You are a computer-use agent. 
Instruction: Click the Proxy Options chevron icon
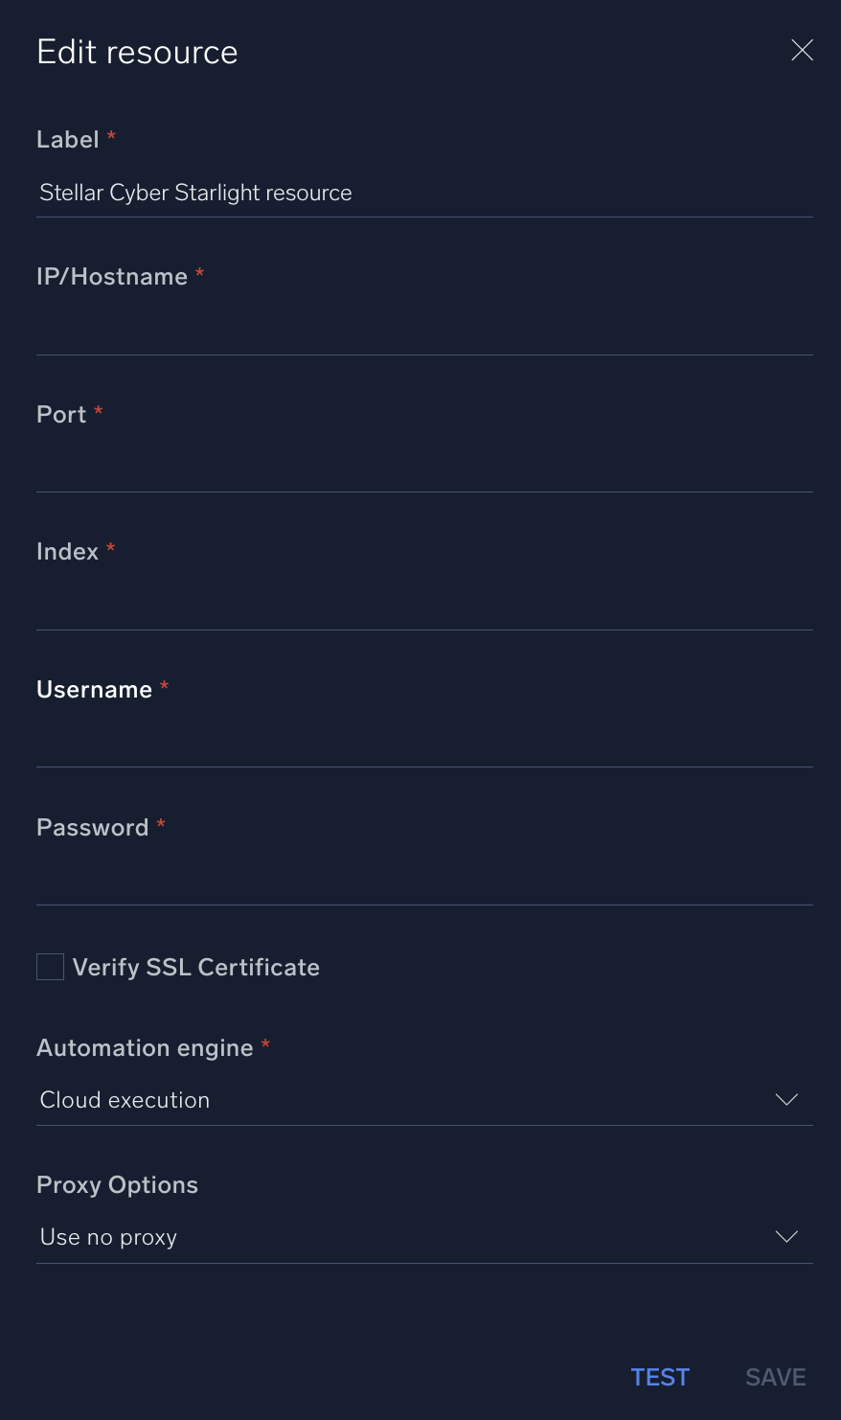click(785, 1237)
